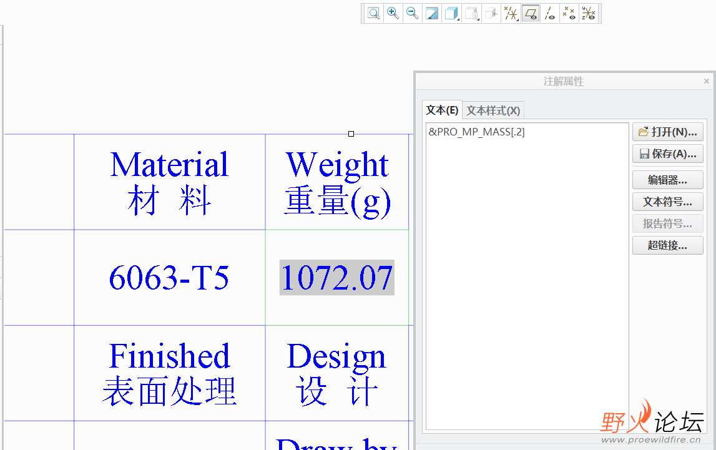716x450 pixels.
Task: Select the Zoom In tool
Action: point(393,13)
